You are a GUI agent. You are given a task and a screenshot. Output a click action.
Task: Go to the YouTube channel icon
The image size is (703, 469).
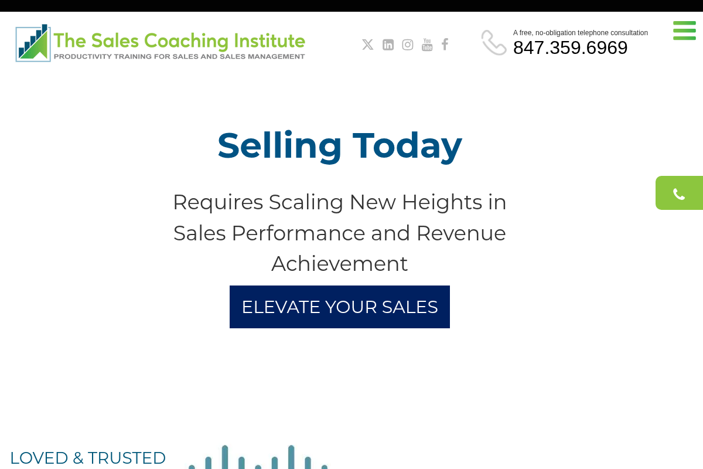coord(427,45)
